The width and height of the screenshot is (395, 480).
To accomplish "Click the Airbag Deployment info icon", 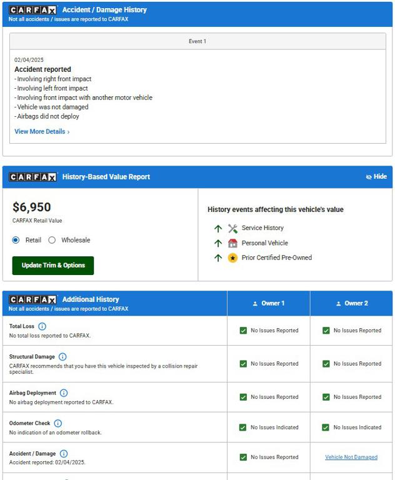I will pos(64,392).
